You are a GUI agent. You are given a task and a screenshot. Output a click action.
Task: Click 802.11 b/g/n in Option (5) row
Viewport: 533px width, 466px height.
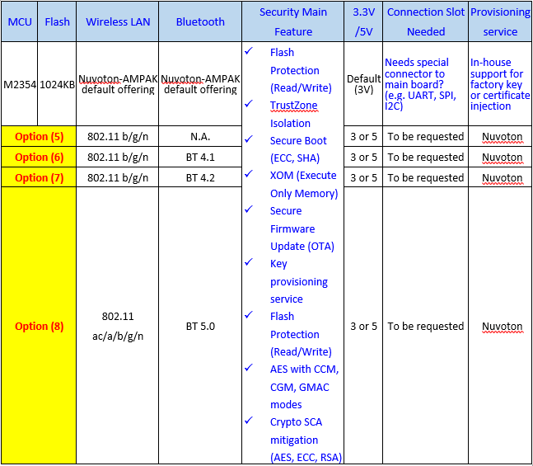pos(118,136)
